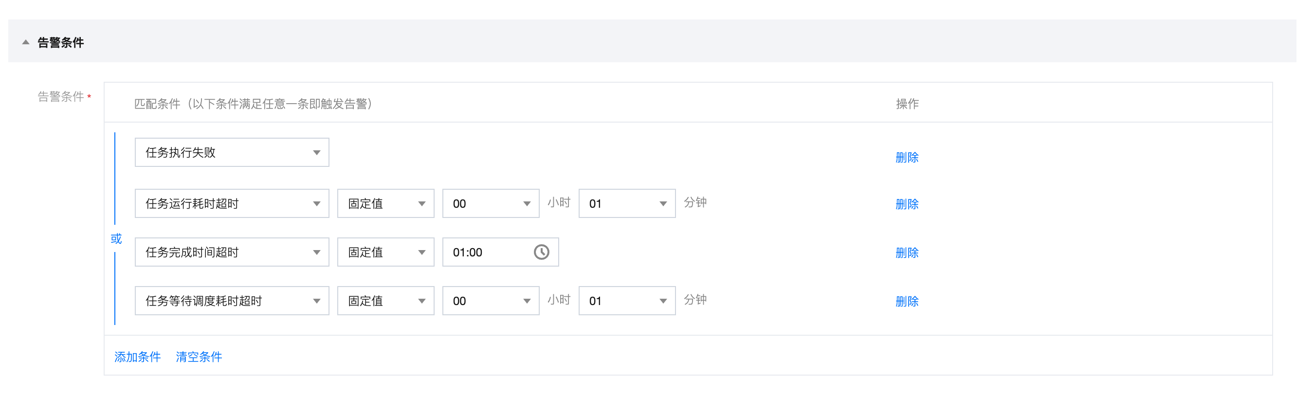The image size is (1314, 397).
Task: Open 固定值 dropdown in 任务运行耗时超时 row
Action: click(385, 204)
